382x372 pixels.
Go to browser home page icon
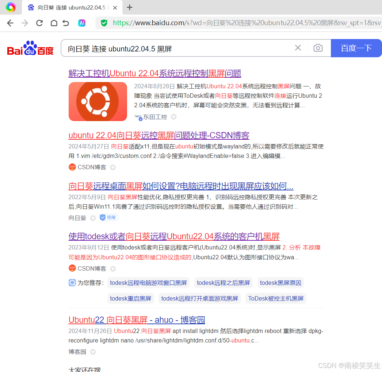pyautogui.click(x=54, y=23)
